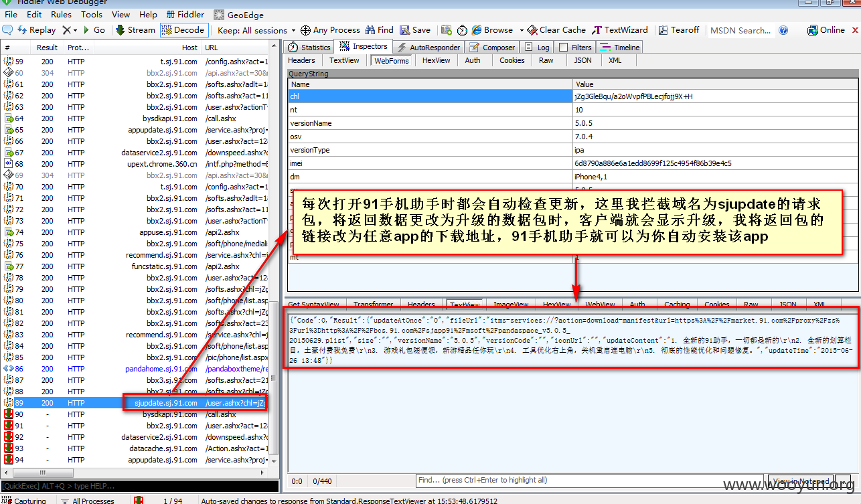This screenshot has height=504, width=861.
Task: Select request Raw inspector tab
Action: 546,60
